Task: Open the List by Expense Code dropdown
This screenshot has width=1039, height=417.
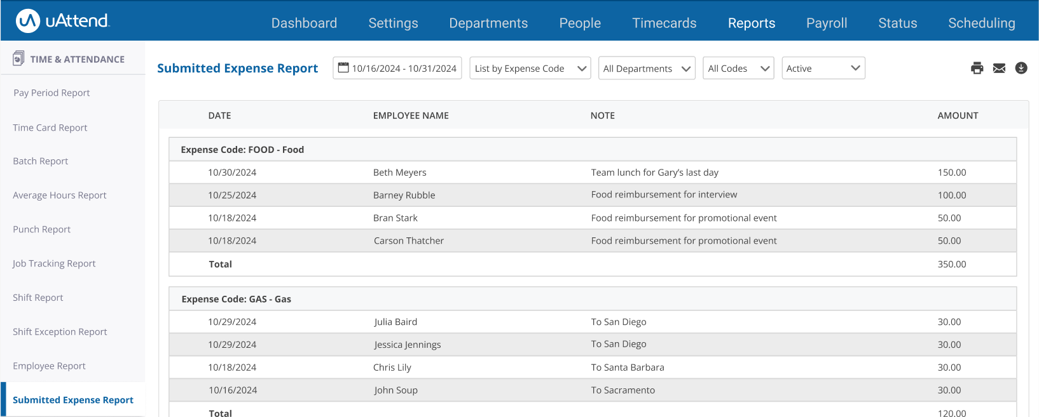Action: pyautogui.click(x=530, y=68)
